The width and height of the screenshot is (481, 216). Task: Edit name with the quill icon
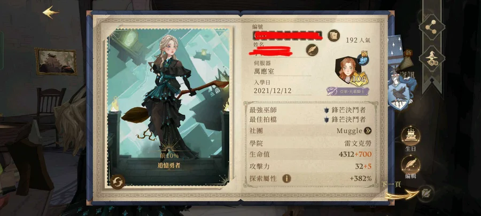point(312,50)
